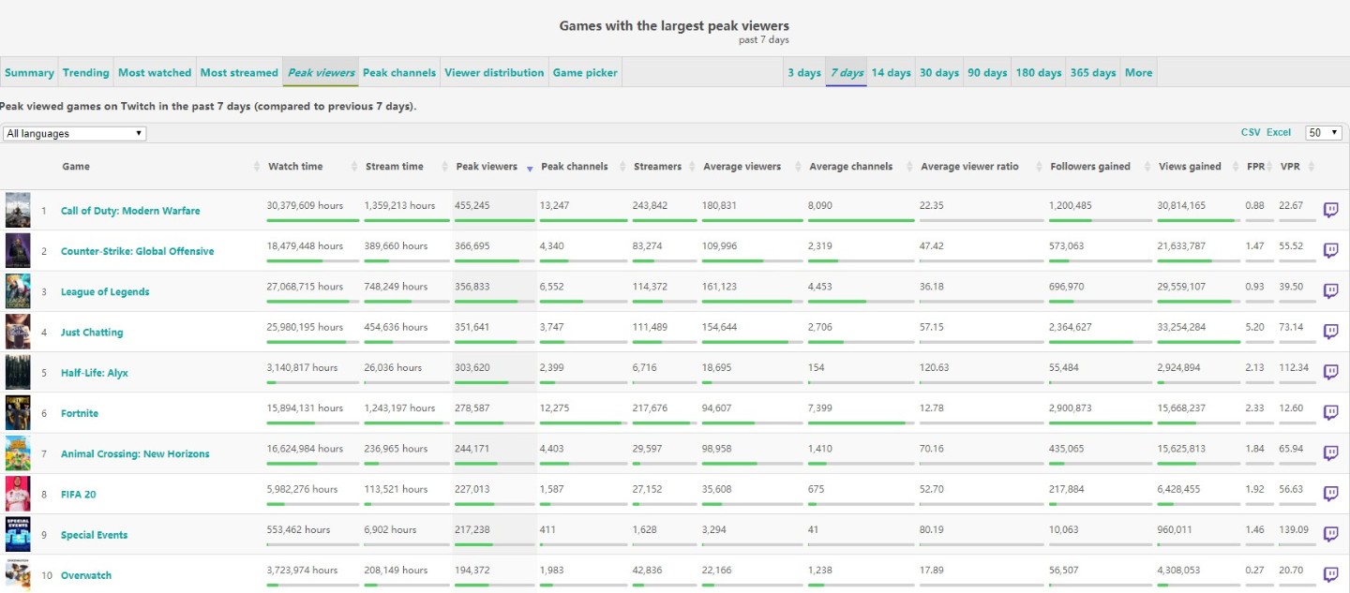Go to the Most watched tab
This screenshot has height=593, width=1350.
pyautogui.click(x=155, y=72)
